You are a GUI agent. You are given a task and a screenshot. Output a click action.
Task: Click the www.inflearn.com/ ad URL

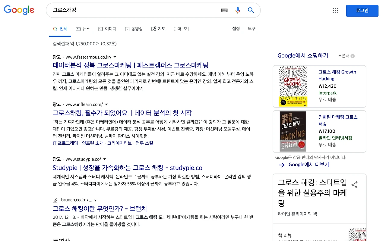pos(84,105)
